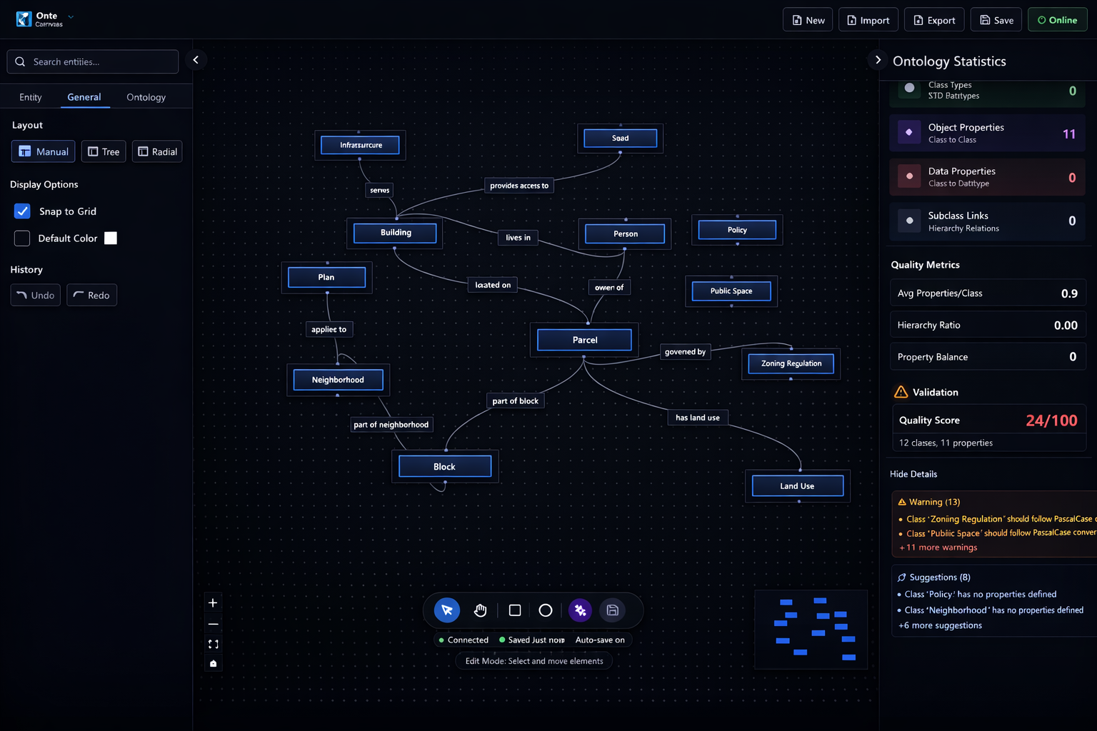The image size is (1097, 731).
Task: Collapse the Ontology Statistics panel
Action: pyautogui.click(x=877, y=60)
